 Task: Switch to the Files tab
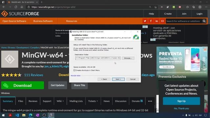21,101
